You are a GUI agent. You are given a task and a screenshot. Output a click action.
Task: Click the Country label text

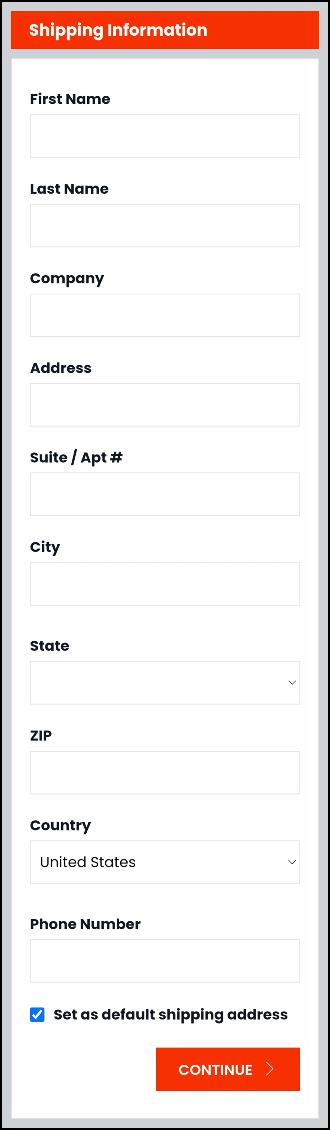tap(60, 825)
